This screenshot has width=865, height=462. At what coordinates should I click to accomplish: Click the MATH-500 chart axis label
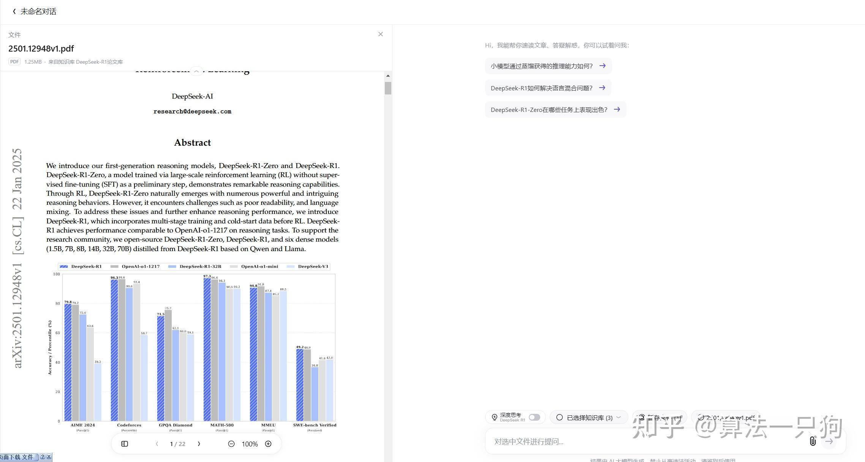[222, 425]
